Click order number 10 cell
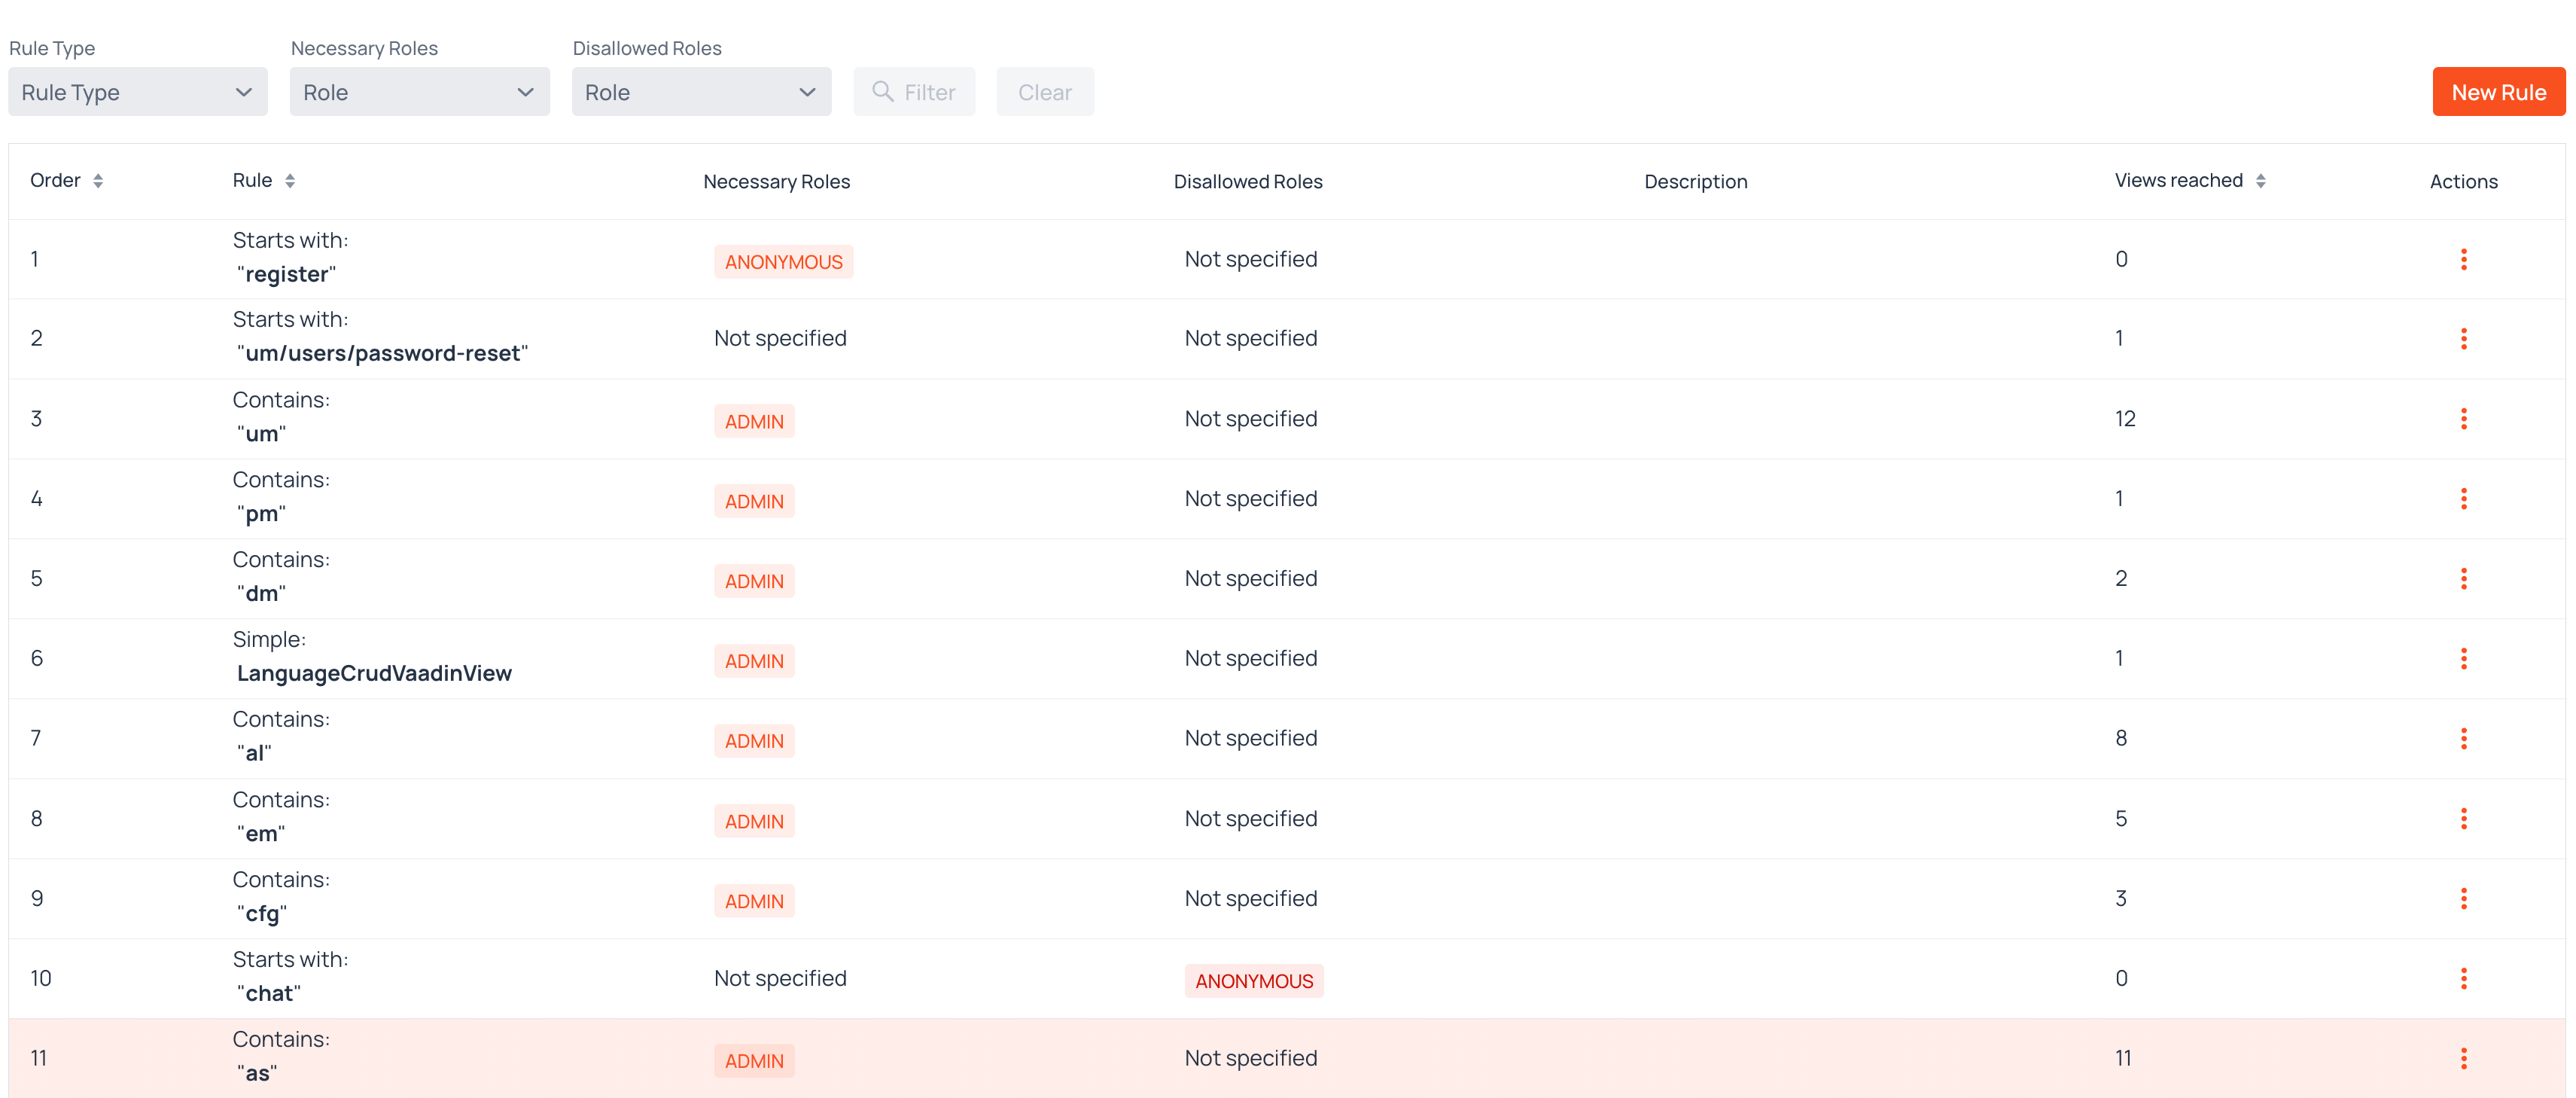 click(x=41, y=978)
